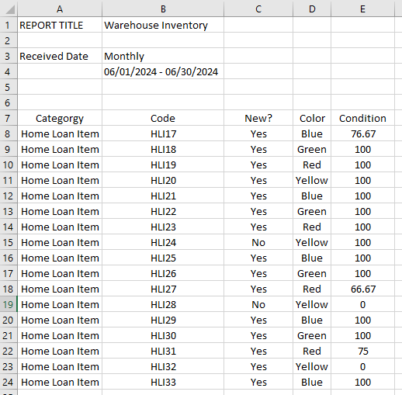Screen dimensions: 402x395
Task: Select the HLI18 code cell
Action: [x=163, y=149]
